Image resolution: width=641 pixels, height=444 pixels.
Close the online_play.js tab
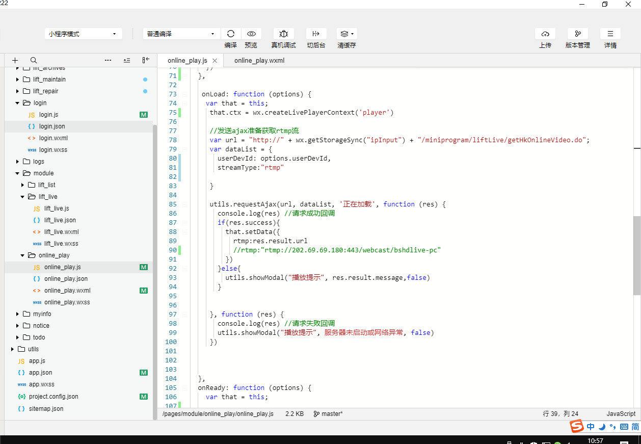click(215, 61)
